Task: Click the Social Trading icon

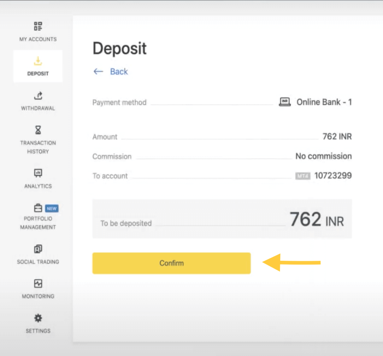Action: 38,249
